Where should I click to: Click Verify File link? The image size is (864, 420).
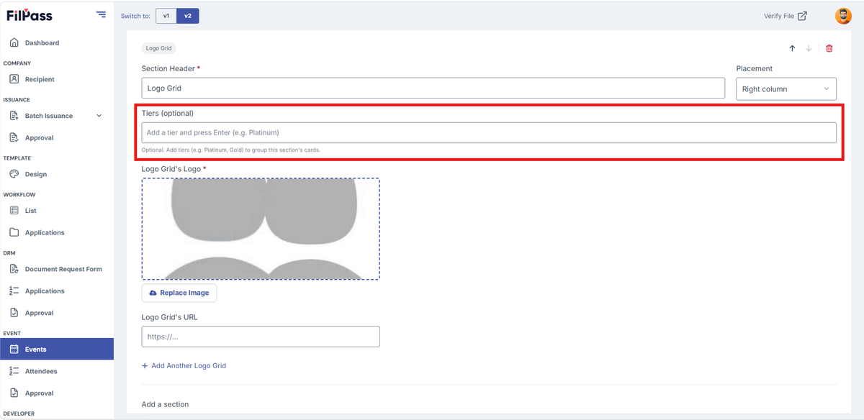coord(785,16)
